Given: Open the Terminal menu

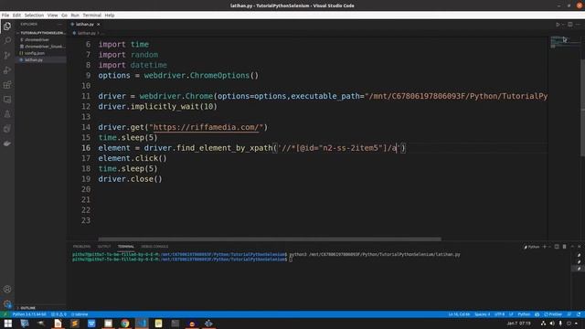Looking at the screenshot, I should (91, 16).
